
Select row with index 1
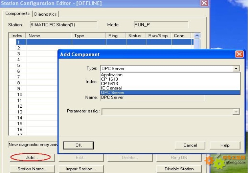point(101,42)
